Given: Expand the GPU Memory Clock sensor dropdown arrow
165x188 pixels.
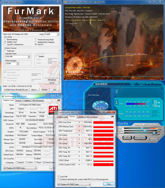Looking at the screenshot, I should pyautogui.click(x=79, y=127).
